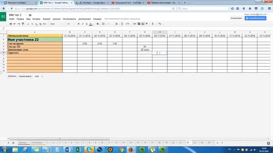
Task: Format cell as percent
Action: [x=32, y=24]
